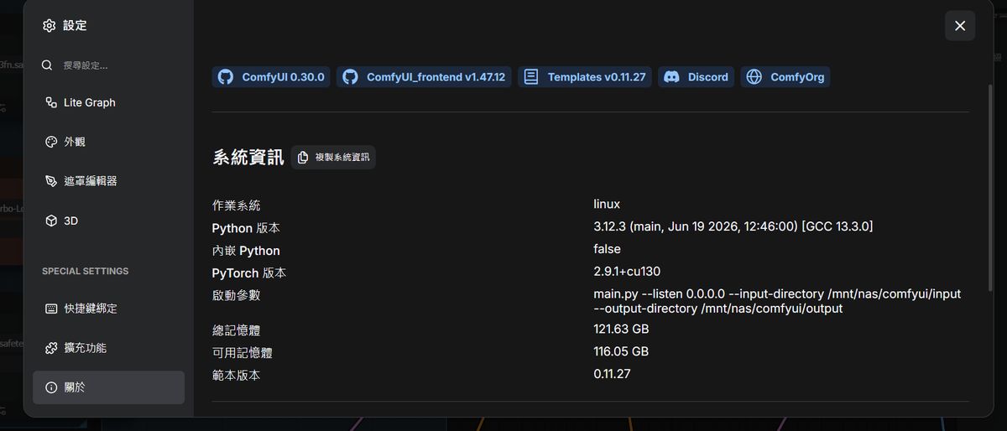The width and height of the screenshot is (1007, 431).
Task: Click the PyTorch 版本 label
Action: click(249, 273)
